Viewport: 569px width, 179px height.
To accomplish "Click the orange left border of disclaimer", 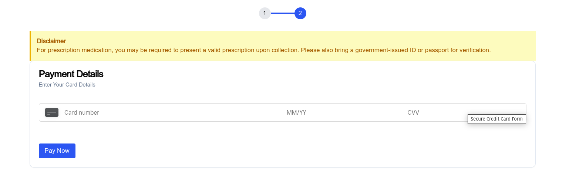I will point(30,46).
